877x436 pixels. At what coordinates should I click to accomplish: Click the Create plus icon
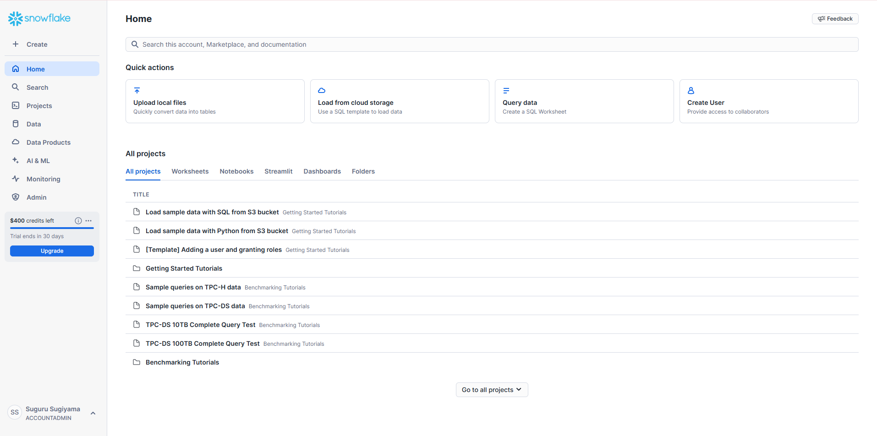[16, 44]
